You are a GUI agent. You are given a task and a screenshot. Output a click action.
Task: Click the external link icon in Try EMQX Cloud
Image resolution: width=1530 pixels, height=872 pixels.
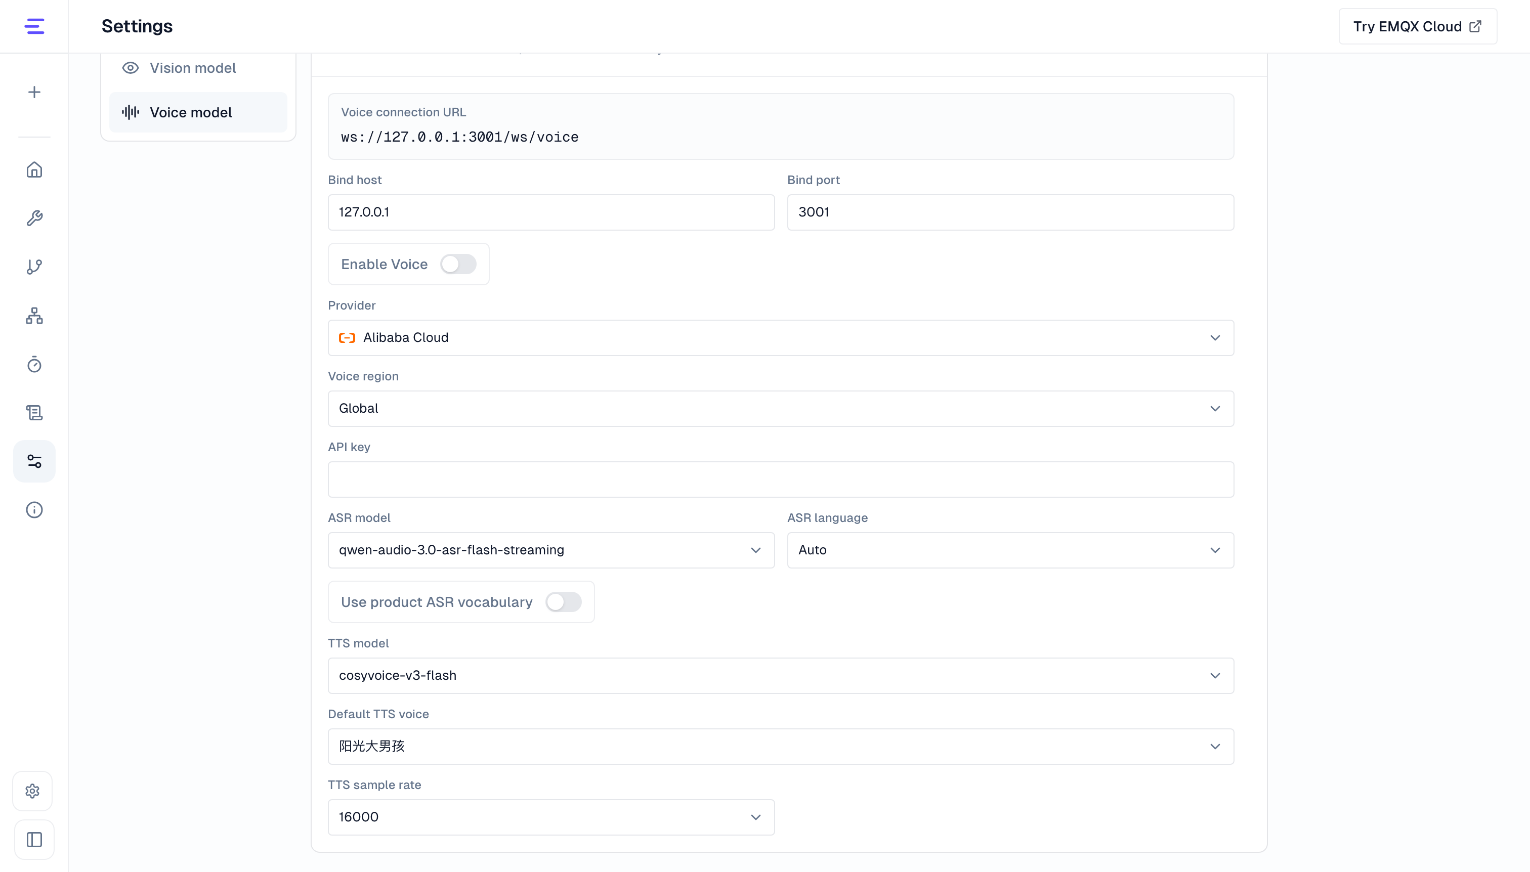[x=1475, y=26]
